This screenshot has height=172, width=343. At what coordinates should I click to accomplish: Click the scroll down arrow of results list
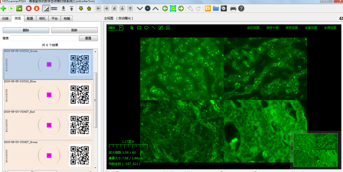click(95, 168)
